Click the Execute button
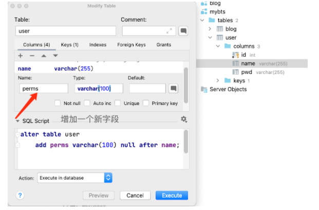This screenshot has width=319, height=210. [172, 195]
